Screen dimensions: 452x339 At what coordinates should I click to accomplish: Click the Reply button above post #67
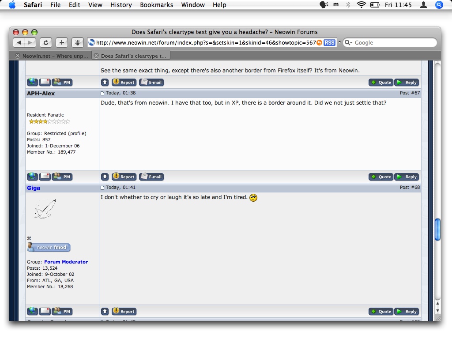coord(407,83)
